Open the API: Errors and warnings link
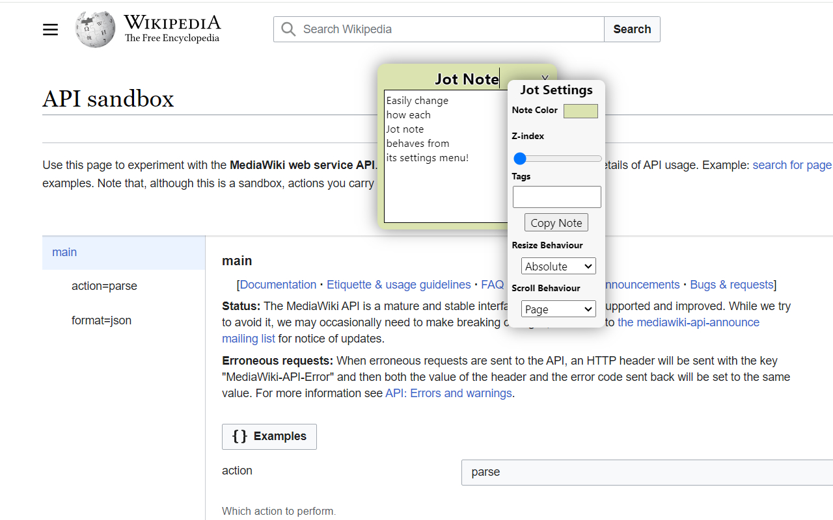 pyautogui.click(x=448, y=393)
